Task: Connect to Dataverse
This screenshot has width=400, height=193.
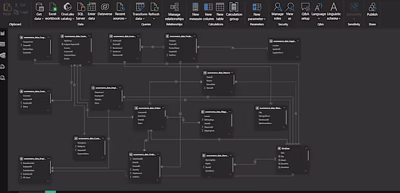Action: click(x=105, y=9)
